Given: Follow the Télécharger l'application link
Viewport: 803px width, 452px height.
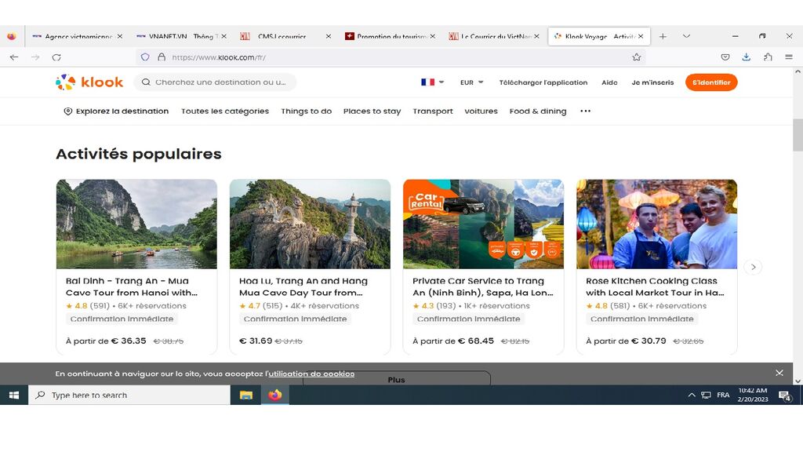Looking at the screenshot, I should click(x=543, y=82).
